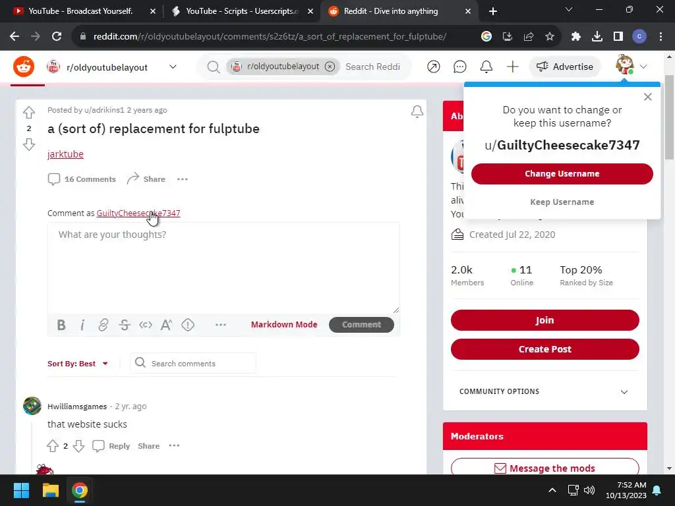Switch to Markdown Mode
The image size is (675, 506).
pyautogui.click(x=284, y=324)
